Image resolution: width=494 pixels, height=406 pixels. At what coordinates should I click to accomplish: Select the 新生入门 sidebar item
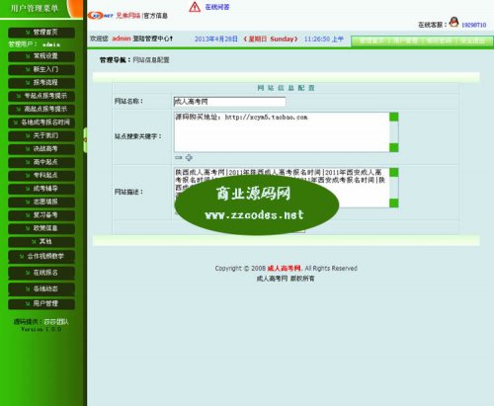pos(41,69)
